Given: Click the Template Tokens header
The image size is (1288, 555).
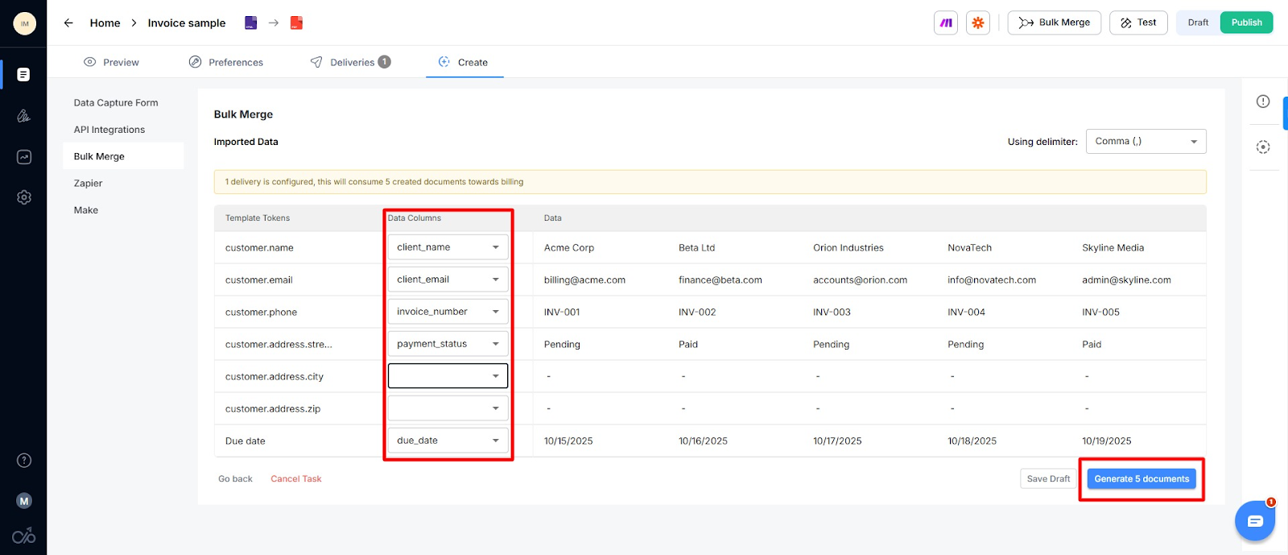Looking at the screenshot, I should (x=258, y=218).
